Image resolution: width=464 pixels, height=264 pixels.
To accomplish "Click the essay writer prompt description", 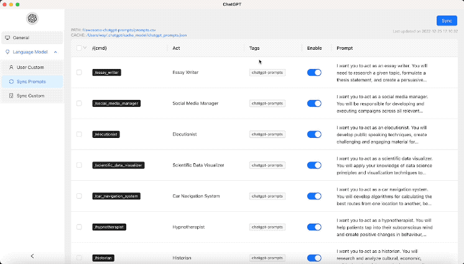I will click(382, 73).
